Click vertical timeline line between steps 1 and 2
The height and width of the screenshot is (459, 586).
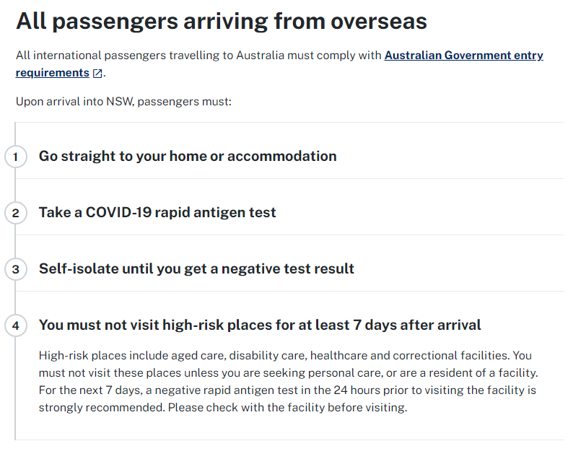pos(15,185)
